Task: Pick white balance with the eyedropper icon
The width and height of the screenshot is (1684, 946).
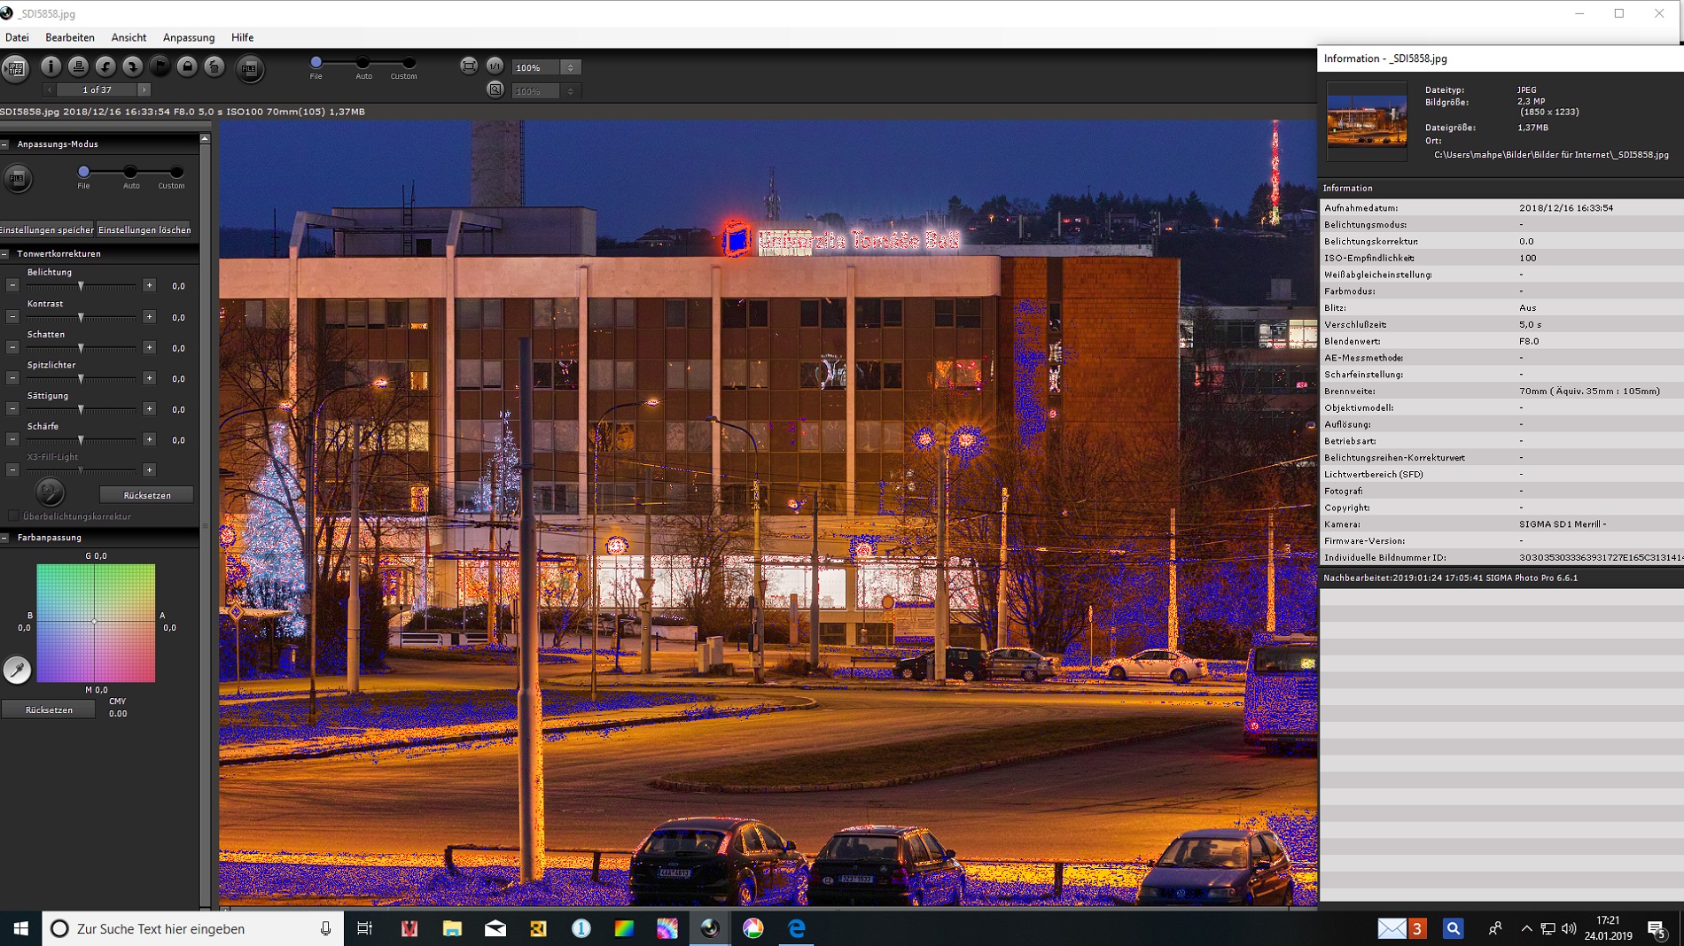Action: [x=17, y=670]
